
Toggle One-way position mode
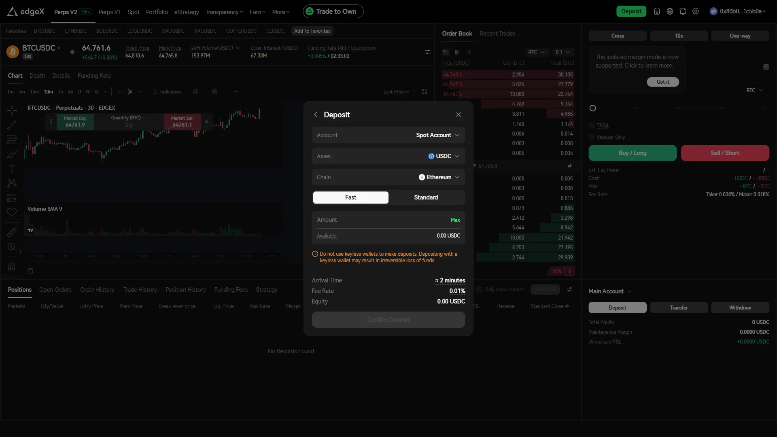740,36
